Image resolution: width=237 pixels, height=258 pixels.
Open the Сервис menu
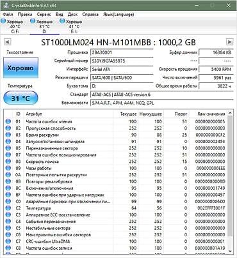[44, 15]
